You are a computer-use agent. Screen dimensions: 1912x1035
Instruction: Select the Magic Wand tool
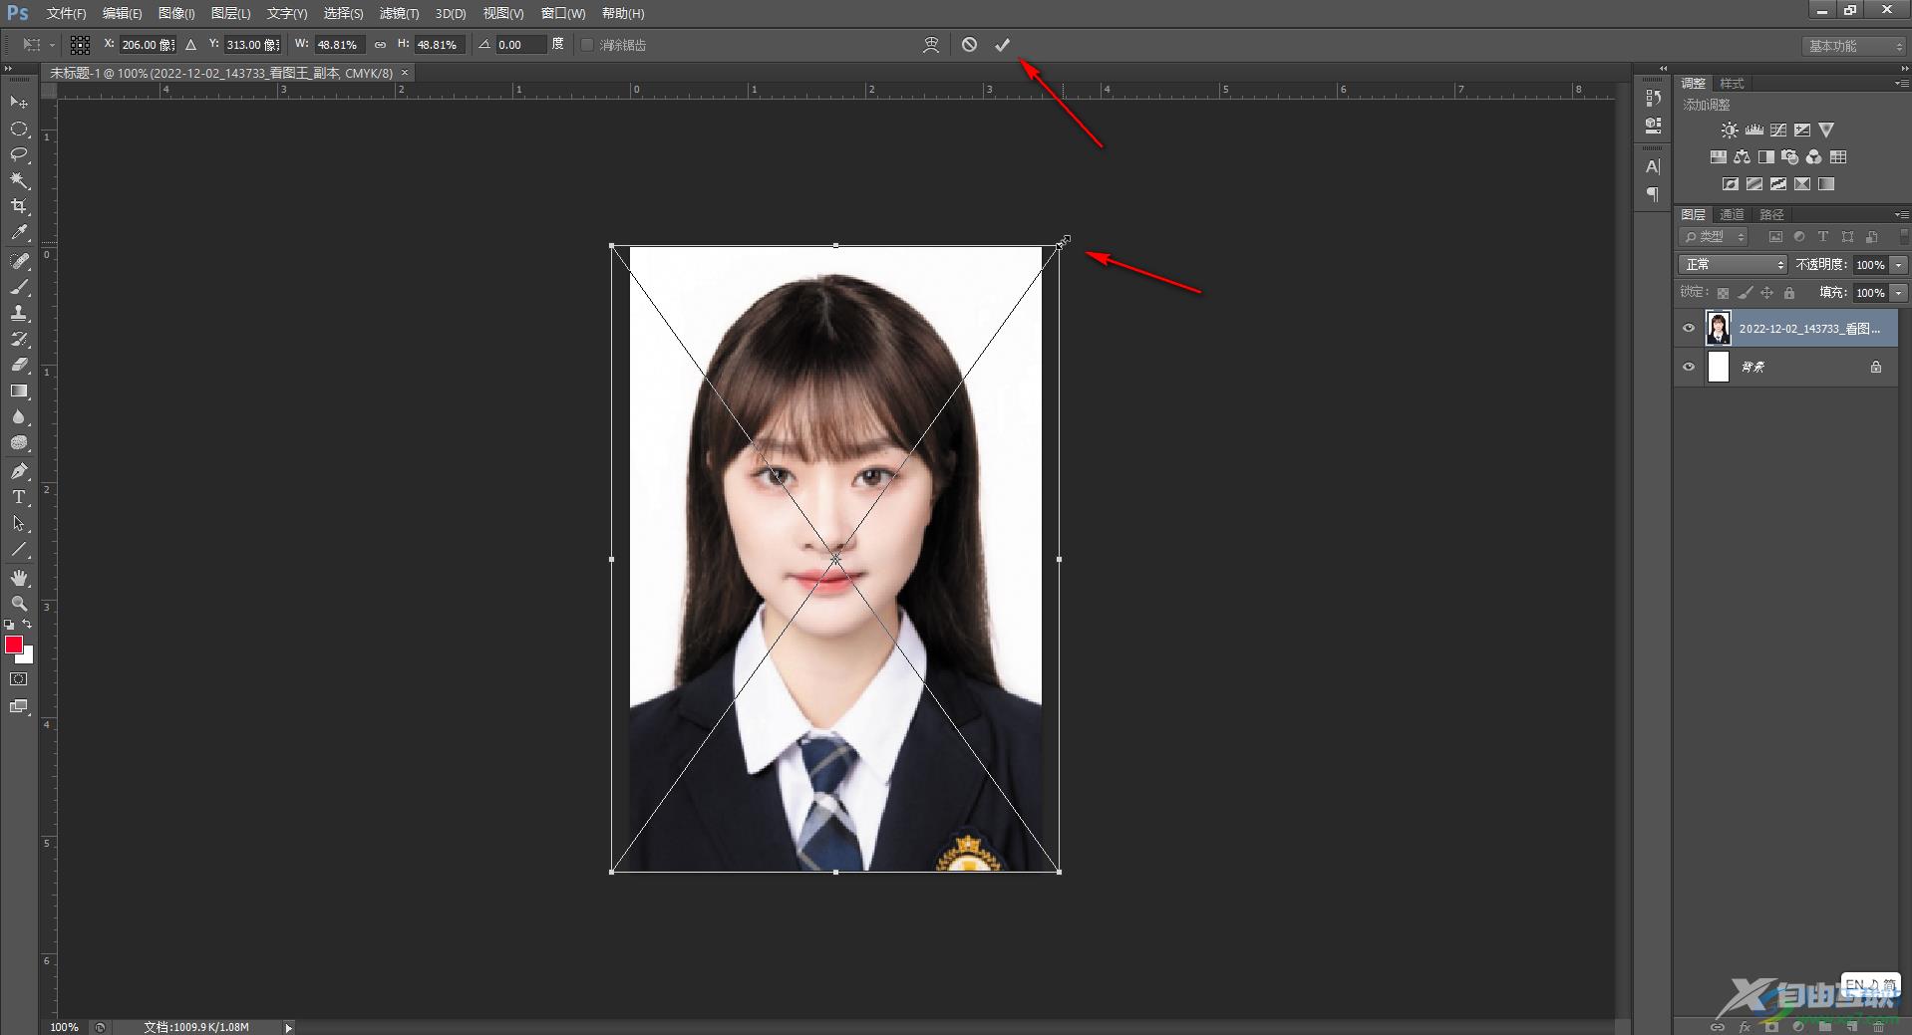19,180
